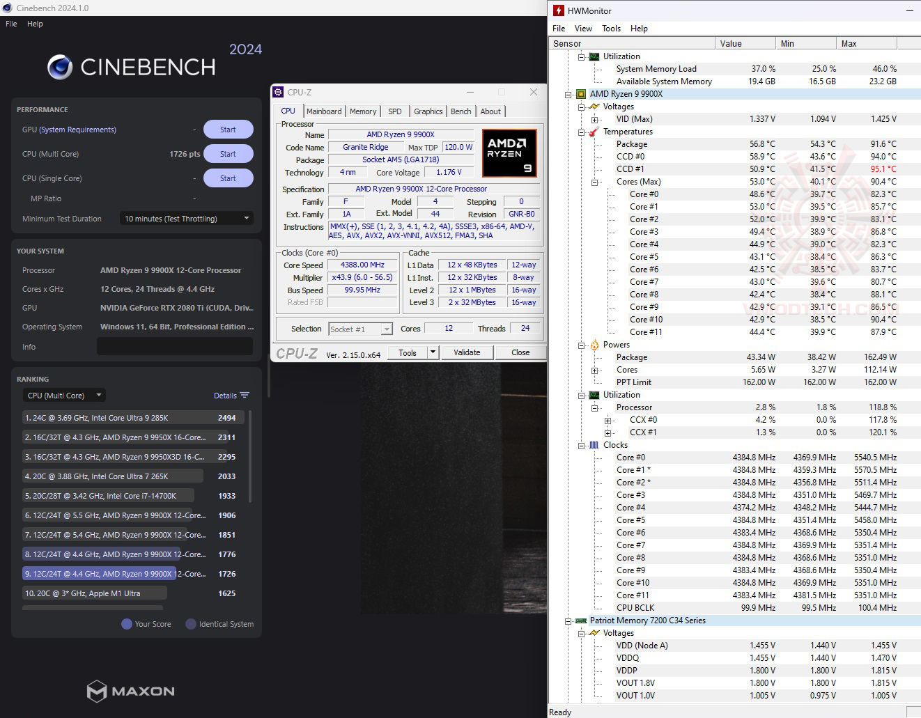The width and height of the screenshot is (921, 718).
Task: Click the Tools button in CPU-Z
Action: tap(408, 352)
